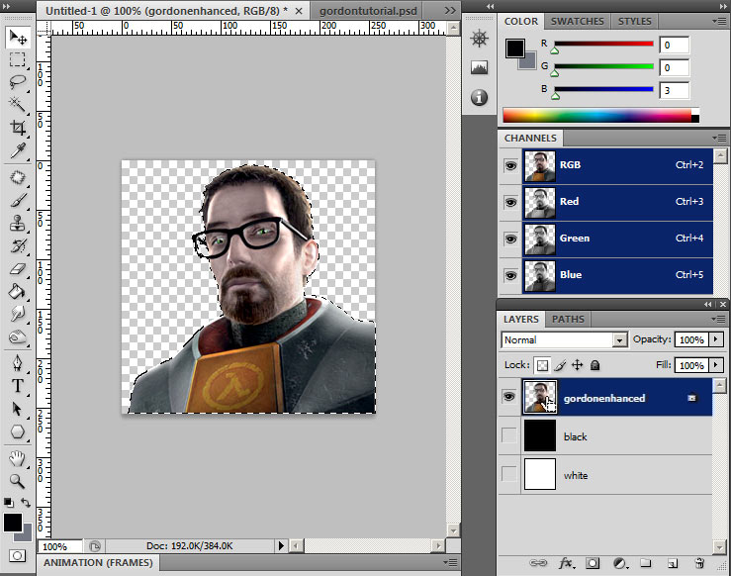Select the Brush tool
The width and height of the screenshot is (731, 576).
coord(18,201)
